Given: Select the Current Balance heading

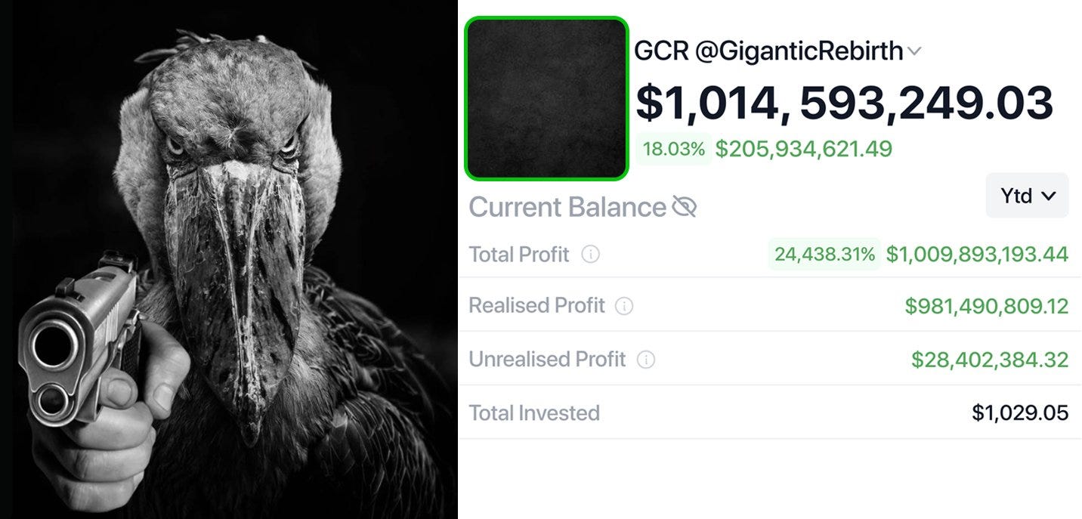Looking at the screenshot, I should pyautogui.click(x=565, y=206).
